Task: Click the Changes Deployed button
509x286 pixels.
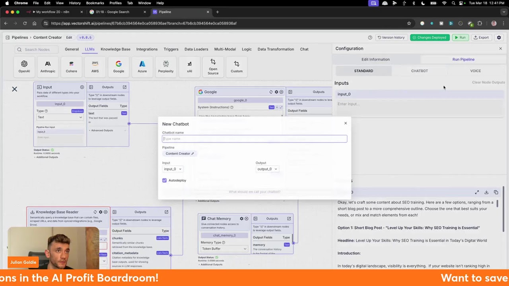Action: click(429, 37)
